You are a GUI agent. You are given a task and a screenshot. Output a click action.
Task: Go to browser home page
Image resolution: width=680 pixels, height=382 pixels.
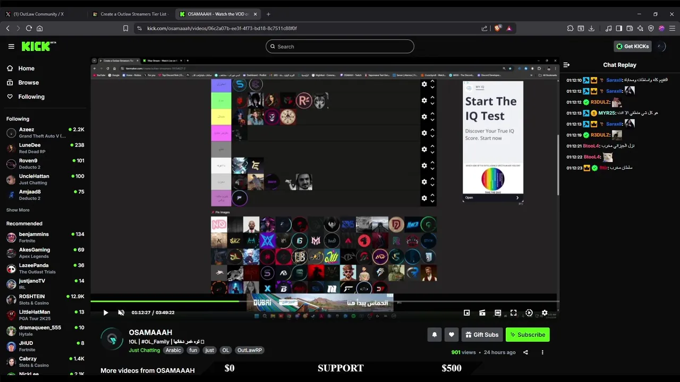point(39,28)
